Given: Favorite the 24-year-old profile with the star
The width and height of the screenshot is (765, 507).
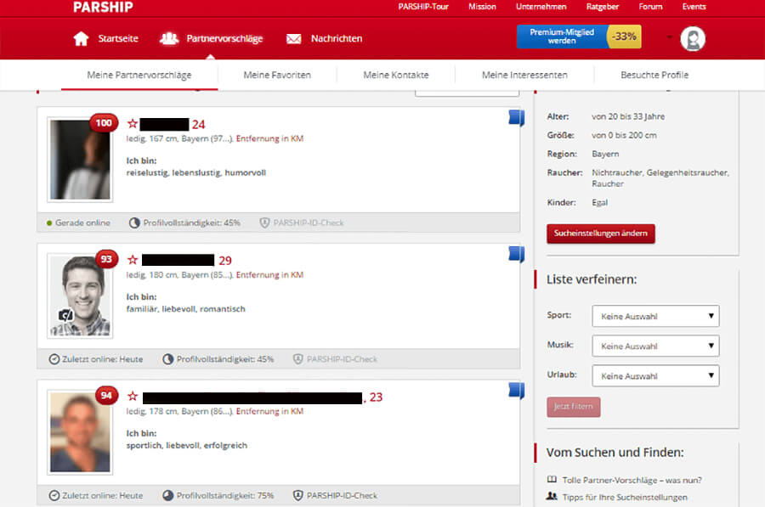Looking at the screenshot, I should pos(133,124).
